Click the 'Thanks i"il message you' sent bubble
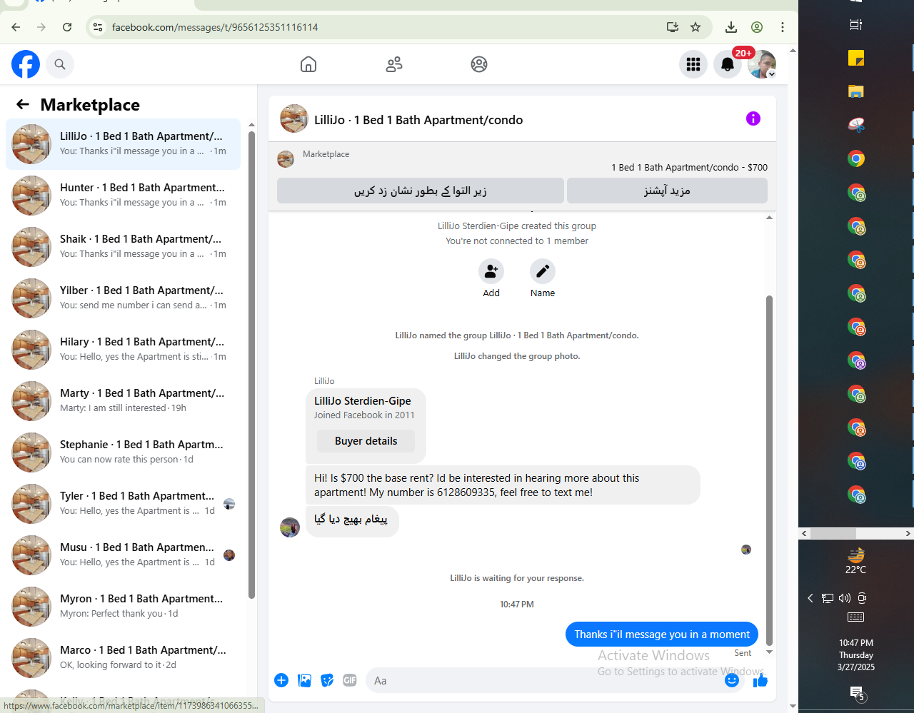 click(662, 634)
